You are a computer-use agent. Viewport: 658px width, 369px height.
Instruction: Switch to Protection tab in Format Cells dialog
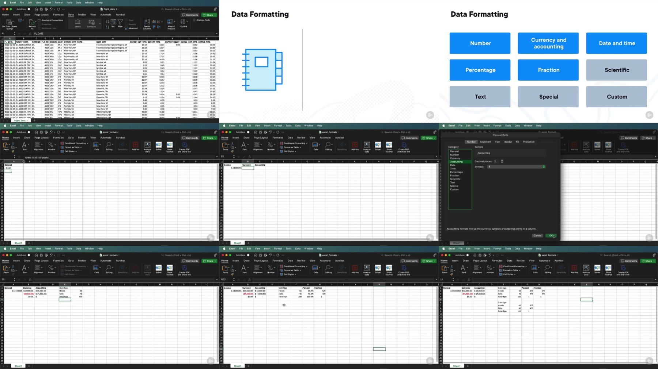pos(529,142)
